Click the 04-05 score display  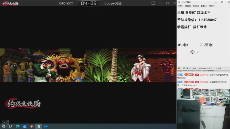click(x=89, y=3)
